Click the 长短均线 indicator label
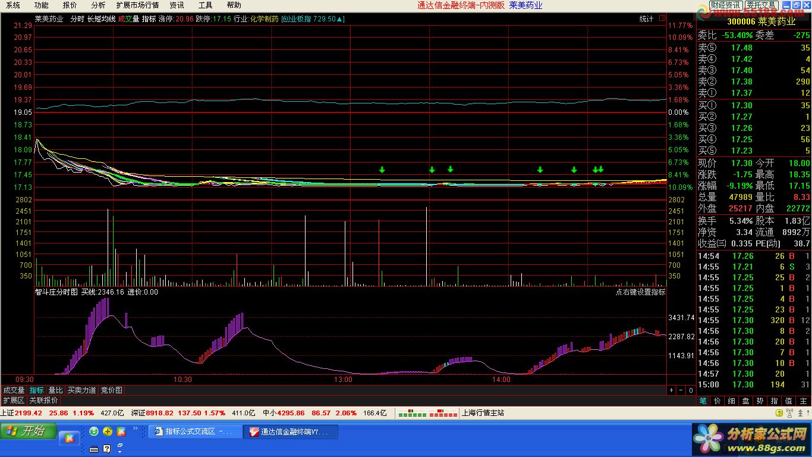The width and height of the screenshot is (812, 457). (x=101, y=19)
